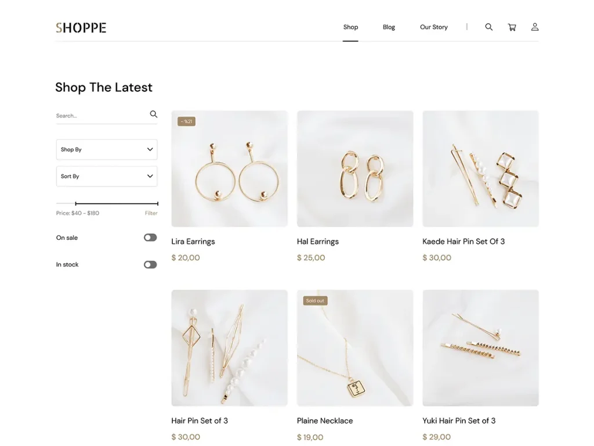Open the search icon in the header
Viewport: 594px width, 446px height.
tap(488, 27)
